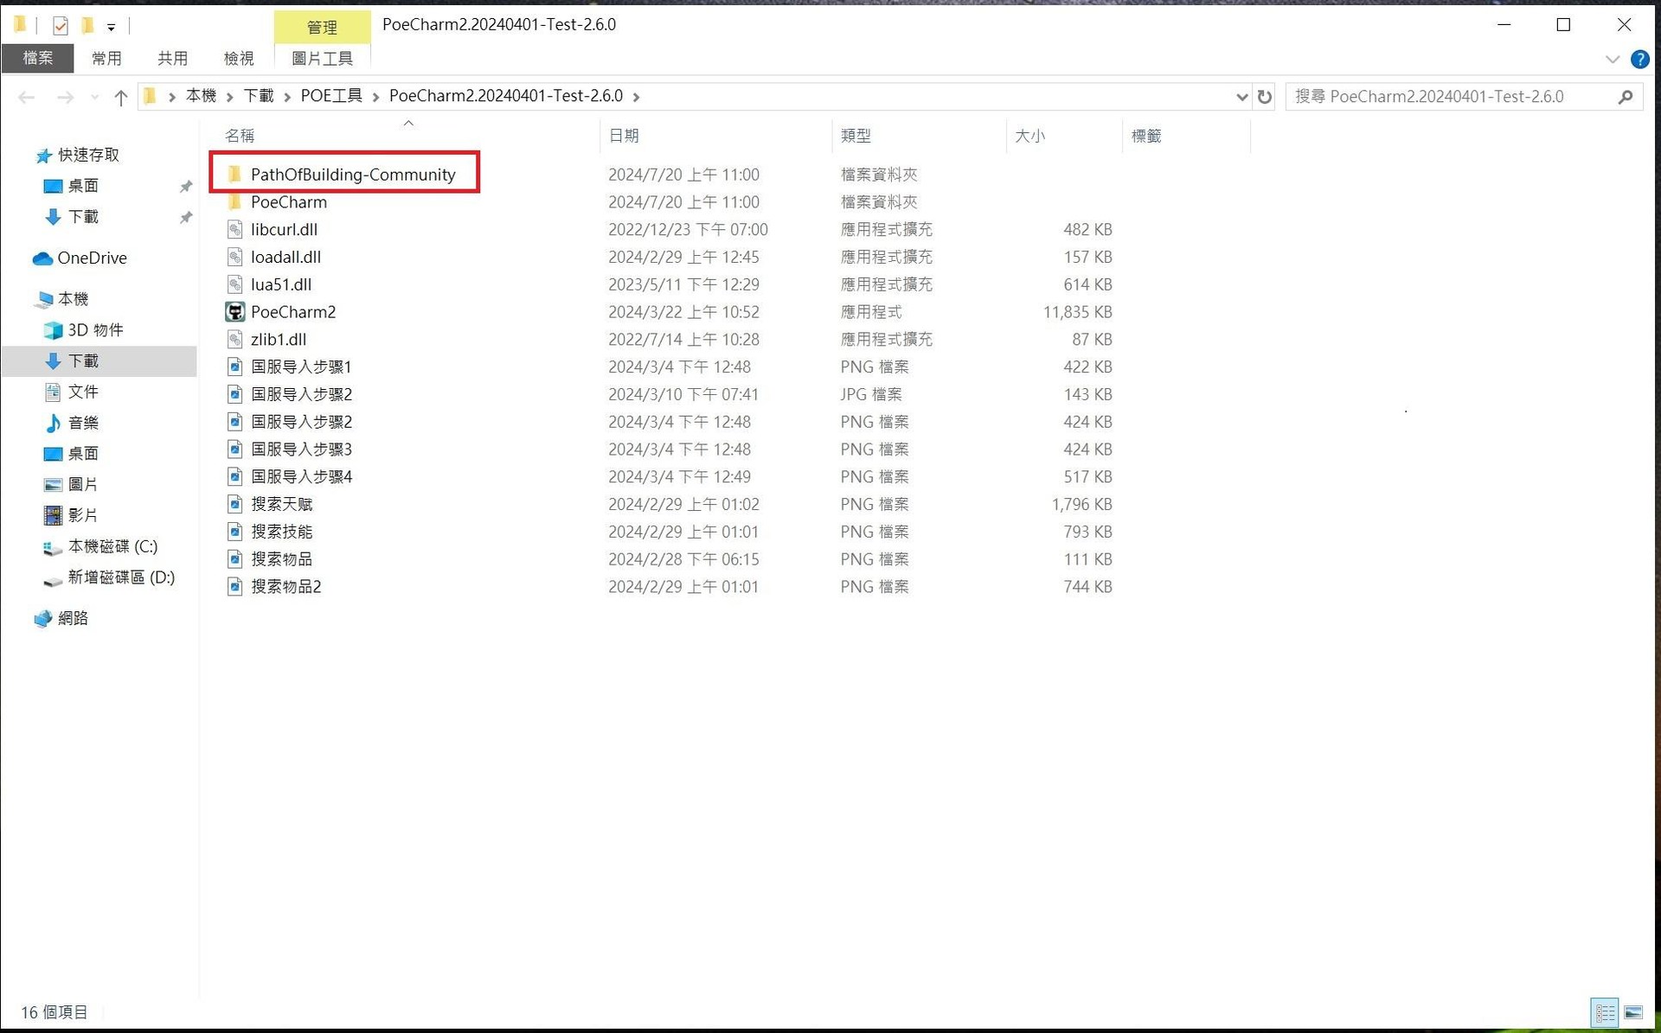Switch to the 常用 ribbon tab
The height and width of the screenshot is (1033, 1661).
[x=106, y=58]
